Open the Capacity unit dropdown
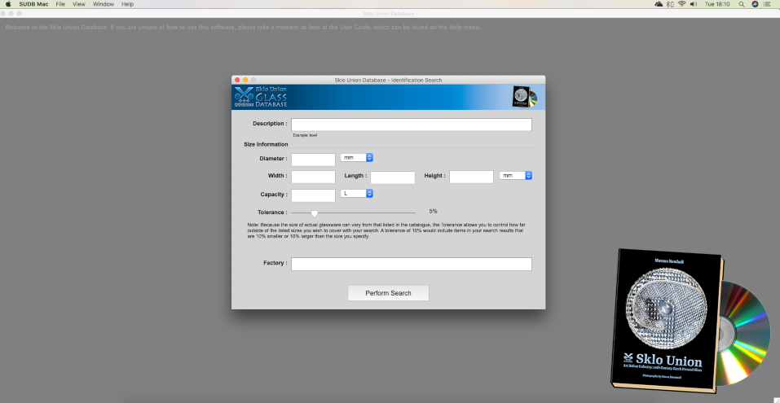The width and height of the screenshot is (780, 403). coord(357,193)
